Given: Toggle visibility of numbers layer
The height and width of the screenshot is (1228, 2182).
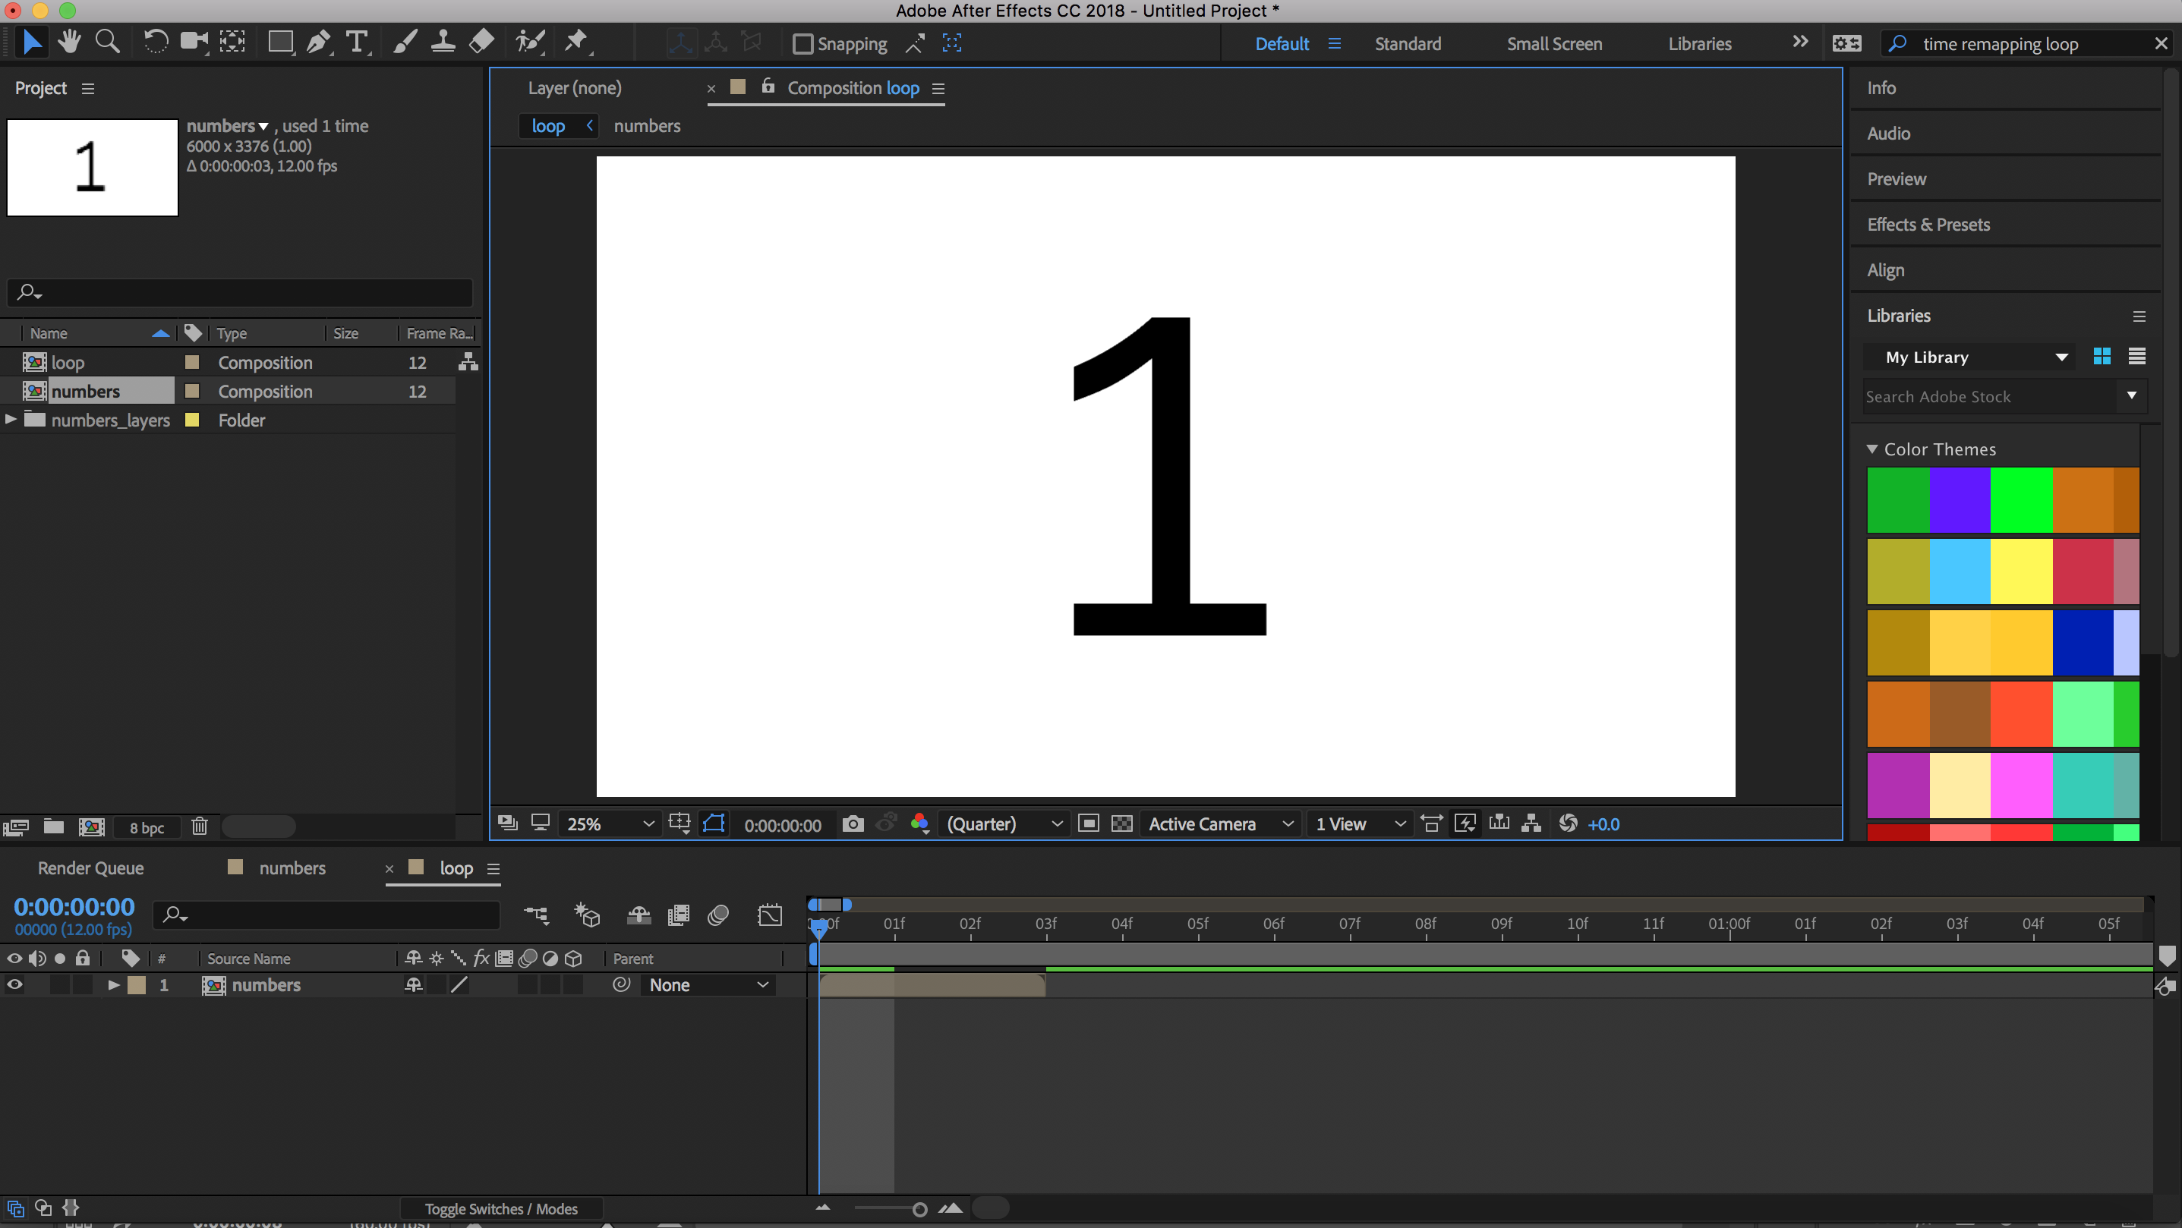Looking at the screenshot, I should pos(15,984).
